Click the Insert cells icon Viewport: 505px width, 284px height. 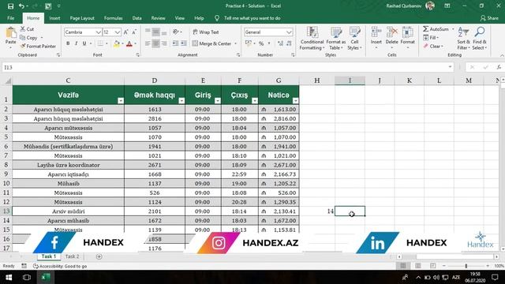(376, 32)
